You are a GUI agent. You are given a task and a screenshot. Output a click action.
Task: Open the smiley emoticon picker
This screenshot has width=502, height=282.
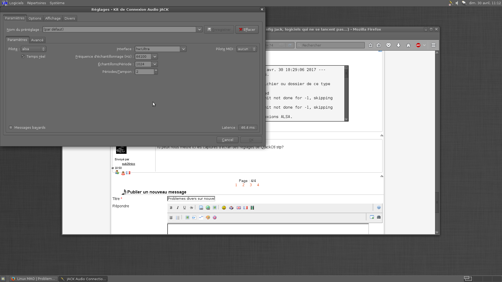[x=224, y=208]
